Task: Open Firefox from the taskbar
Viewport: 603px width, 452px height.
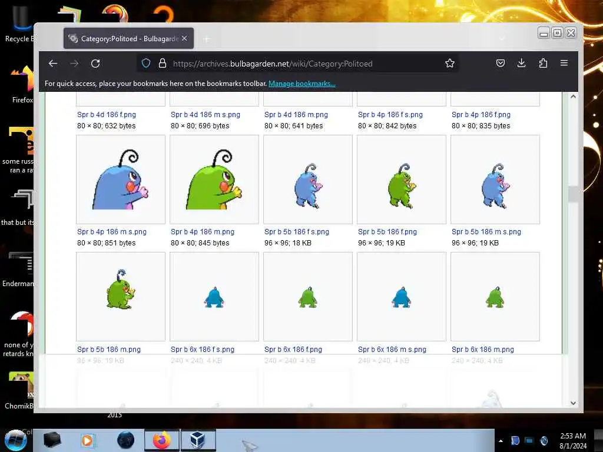Action: point(162,440)
